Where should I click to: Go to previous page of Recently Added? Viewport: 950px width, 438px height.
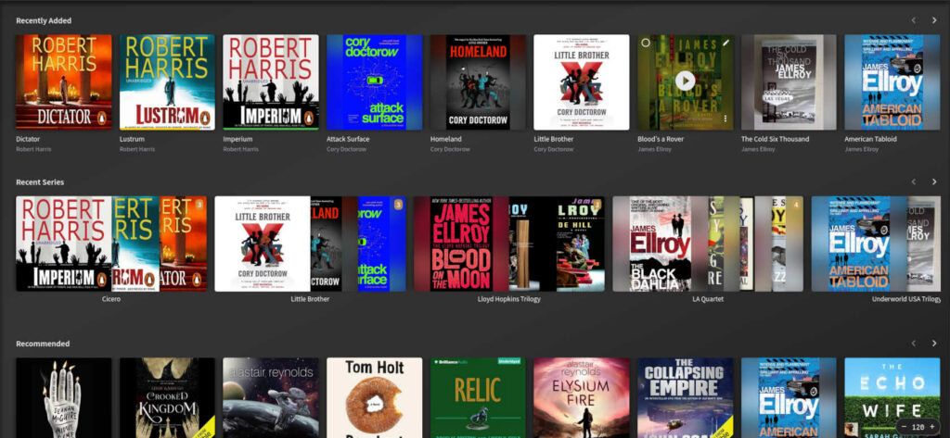(914, 20)
